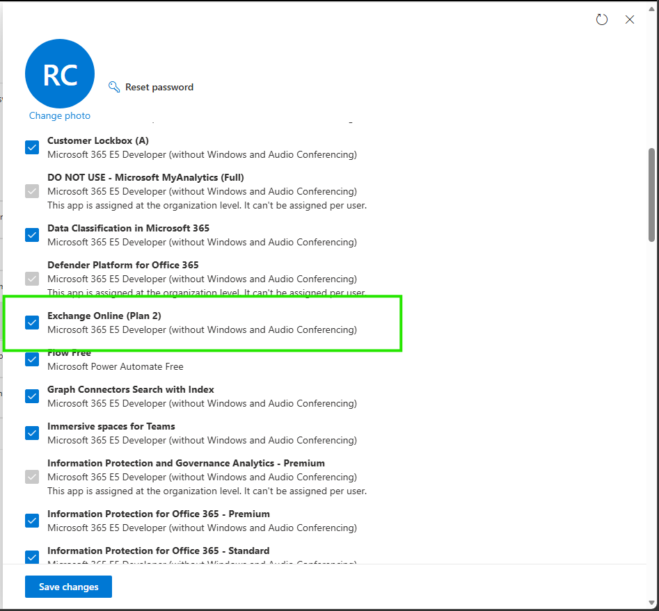Click the key icon beside Reset password

(x=114, y=87)
